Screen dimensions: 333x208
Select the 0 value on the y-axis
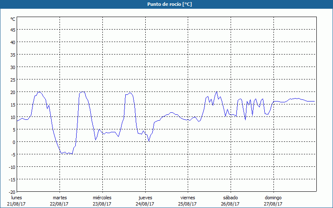(14, 142)
